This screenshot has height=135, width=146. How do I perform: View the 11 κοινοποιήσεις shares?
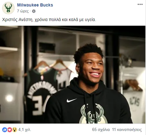click(x=127, y=130)
